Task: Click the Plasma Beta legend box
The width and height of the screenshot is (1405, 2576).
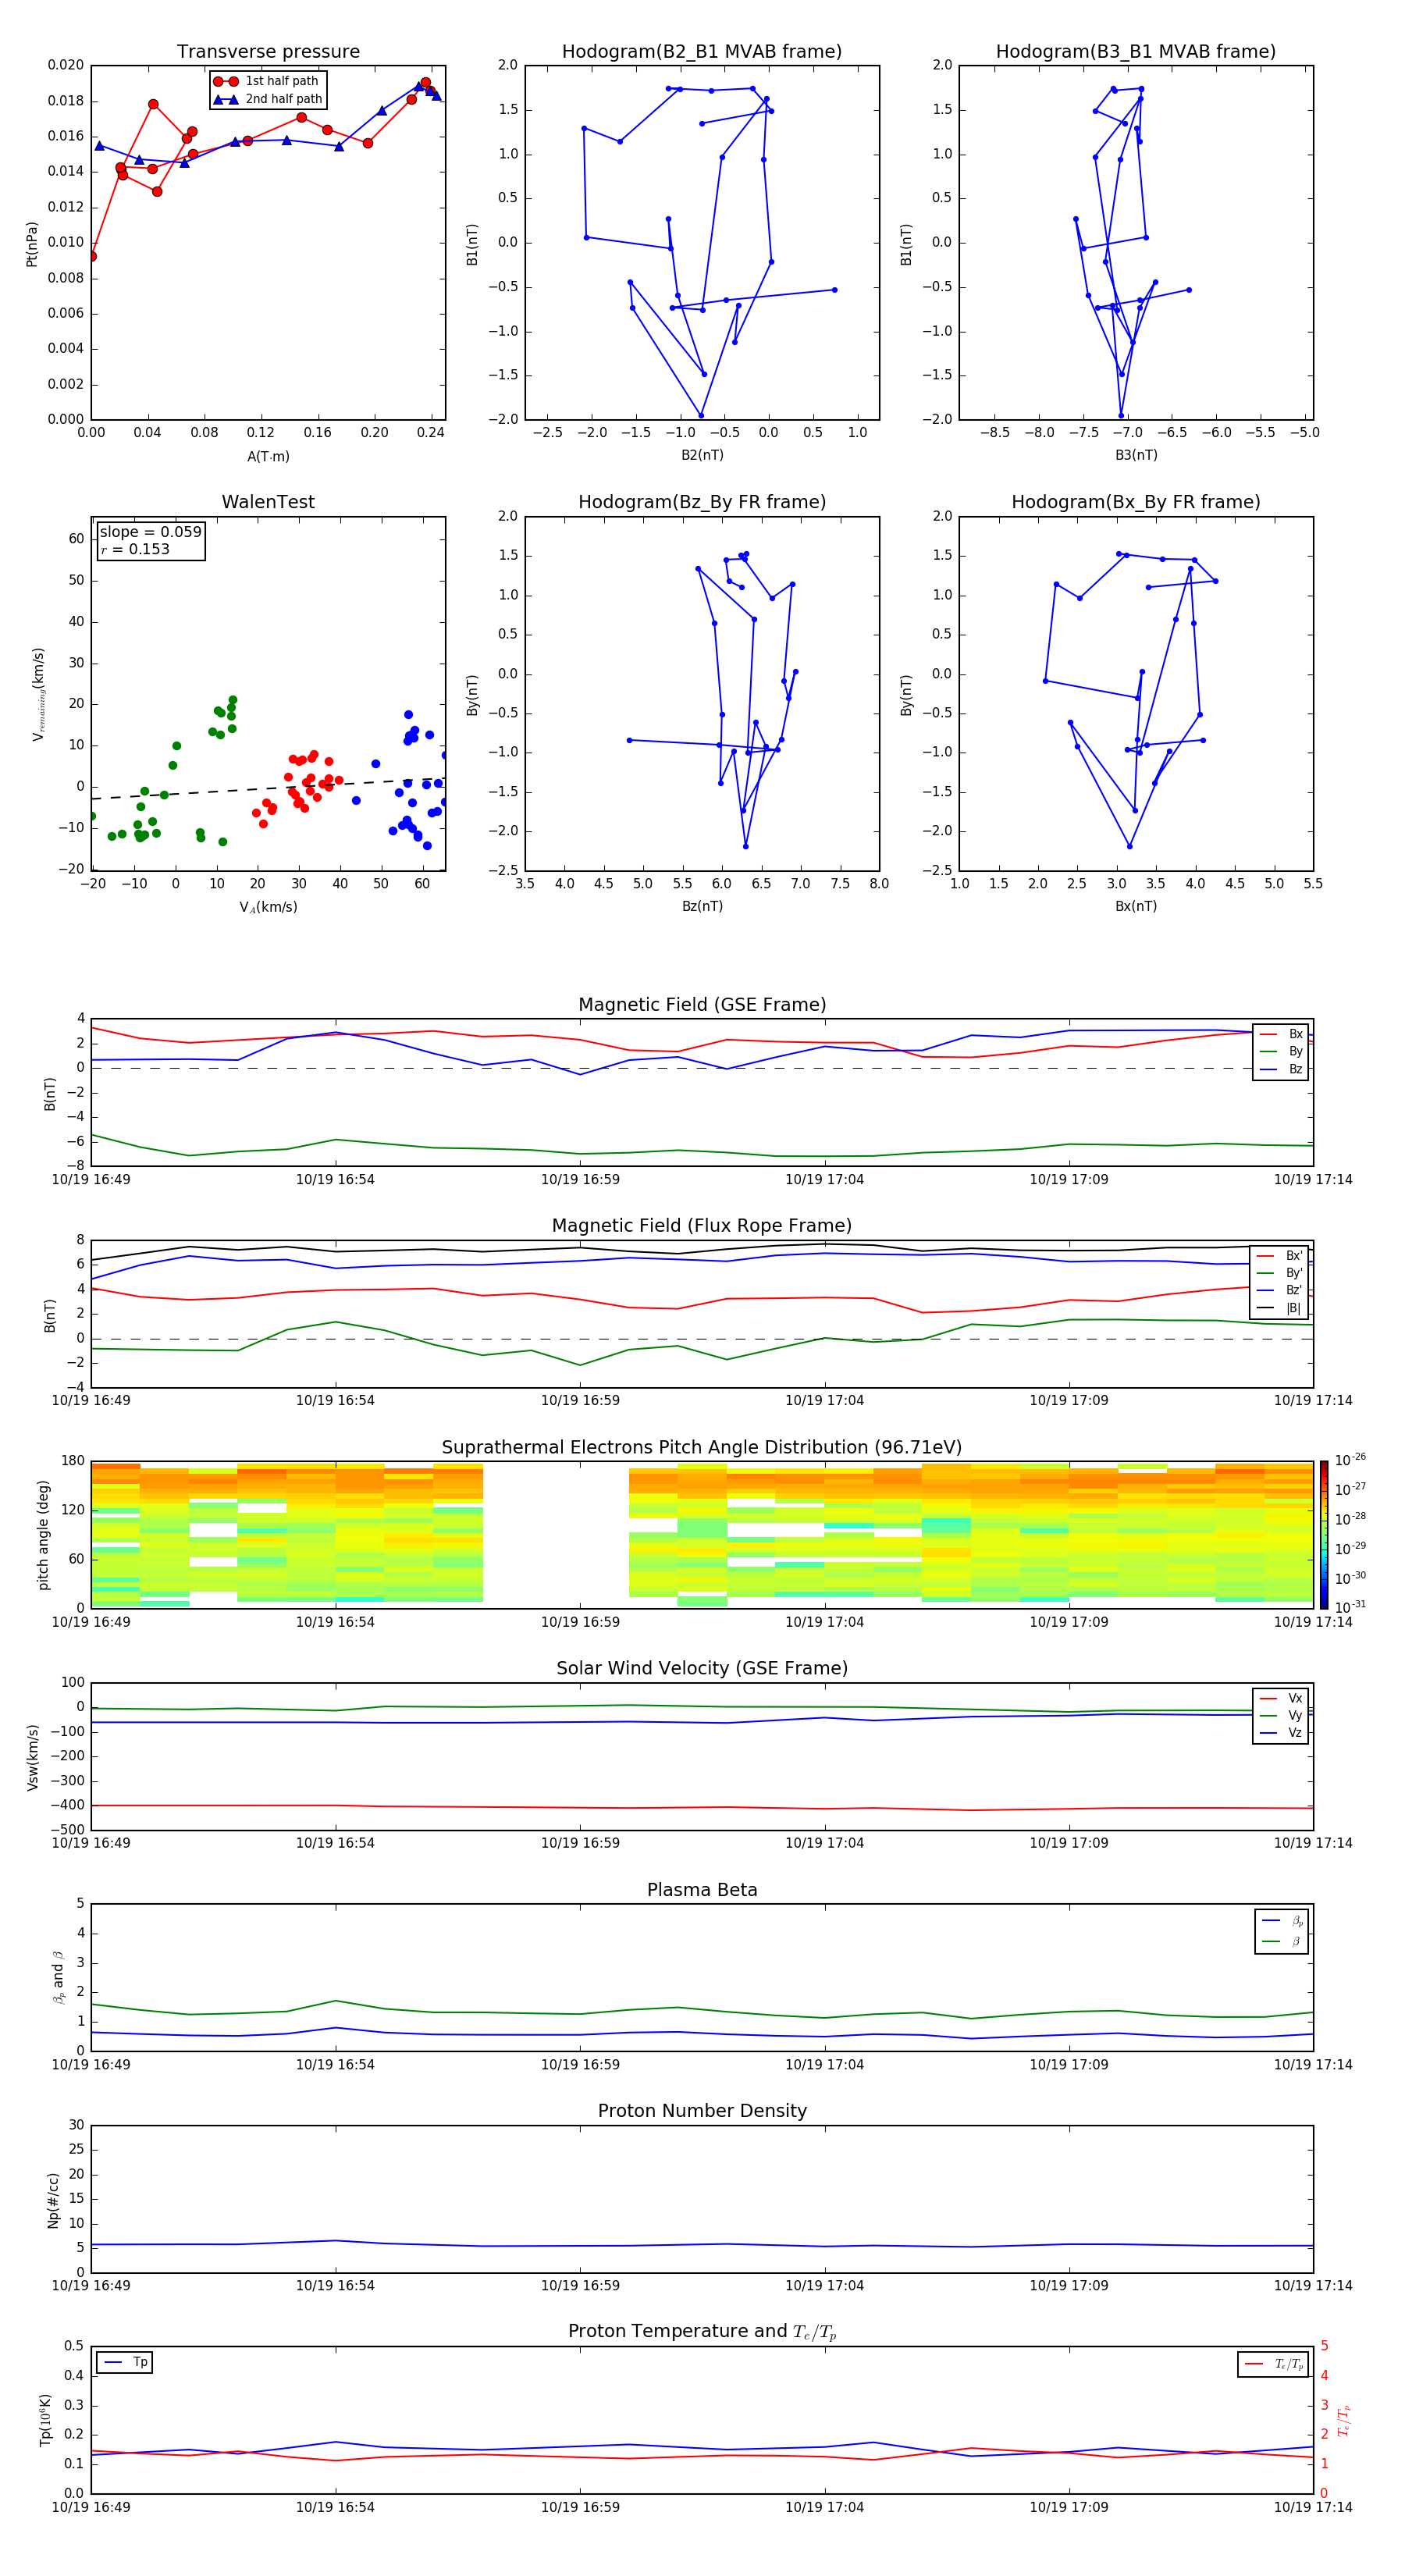Action: pos(1281,1931)
